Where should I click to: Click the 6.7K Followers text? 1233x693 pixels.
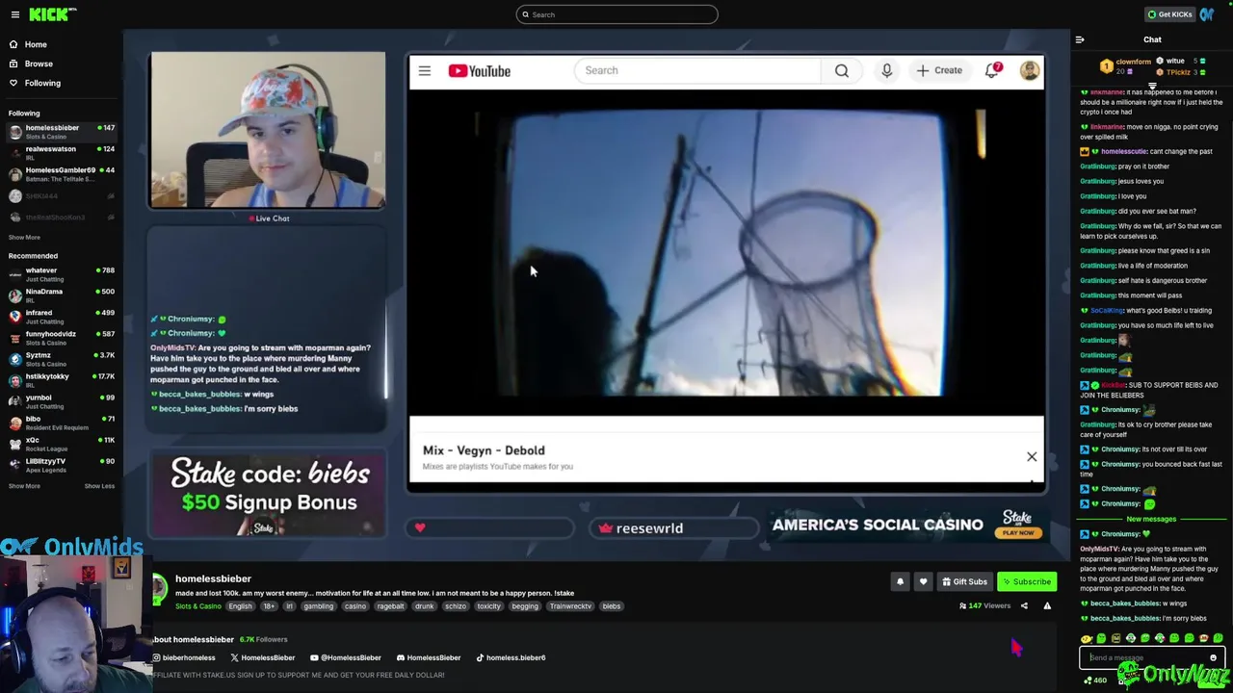[x=263, y=639]
